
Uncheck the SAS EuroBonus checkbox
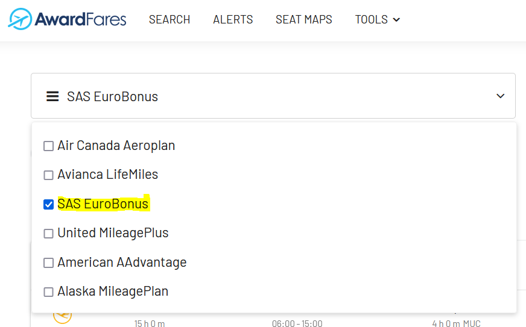point(49,205)
